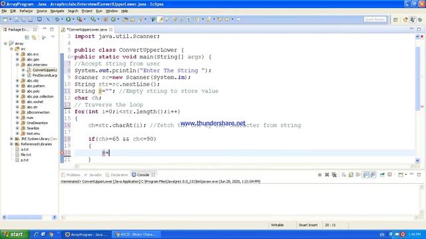The height and width of the screenshot is (239, 426).
Task: Click the Terminate square icon in Console
Action: [319, 175]
